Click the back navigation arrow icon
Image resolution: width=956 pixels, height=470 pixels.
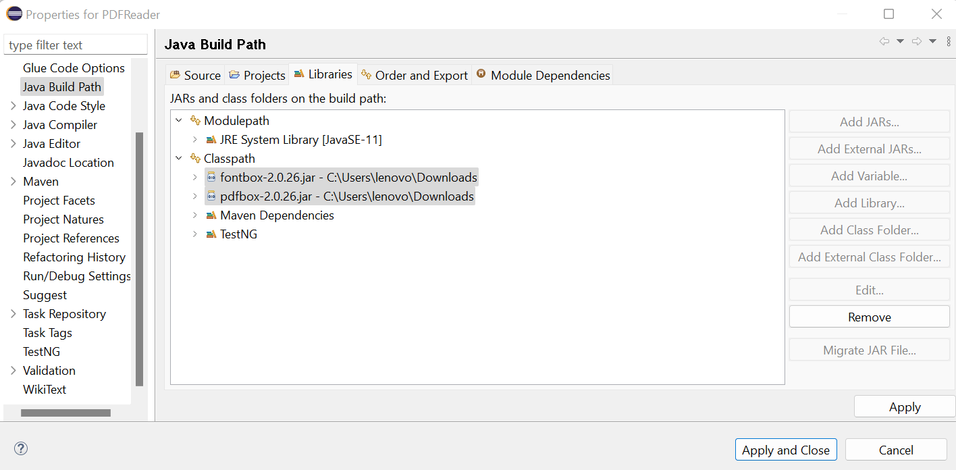coord(884,41)
